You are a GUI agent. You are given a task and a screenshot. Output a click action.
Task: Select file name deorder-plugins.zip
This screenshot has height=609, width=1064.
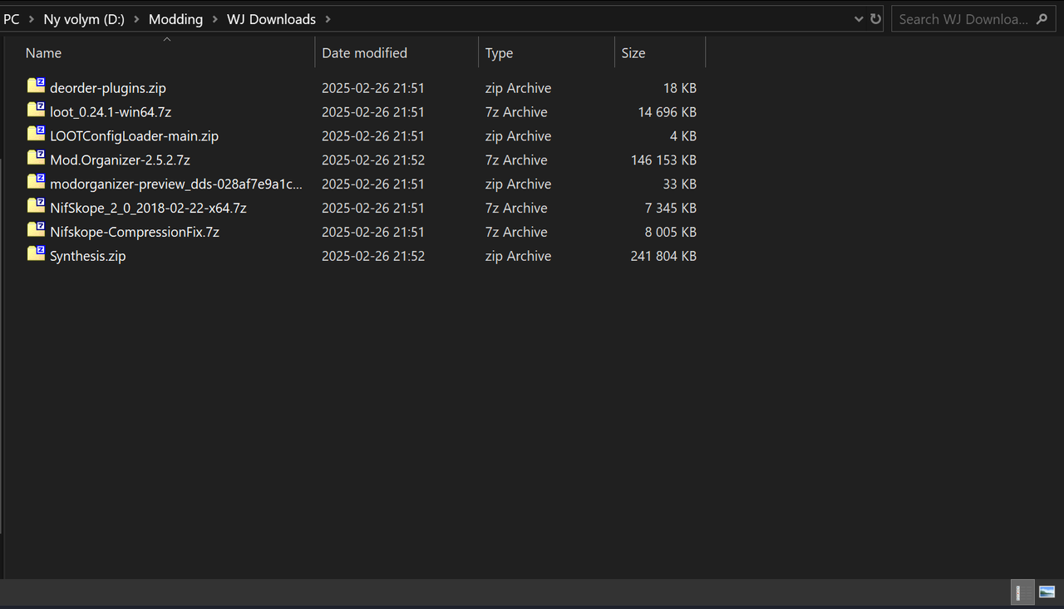pyautogui.click(x=108, y=88)
